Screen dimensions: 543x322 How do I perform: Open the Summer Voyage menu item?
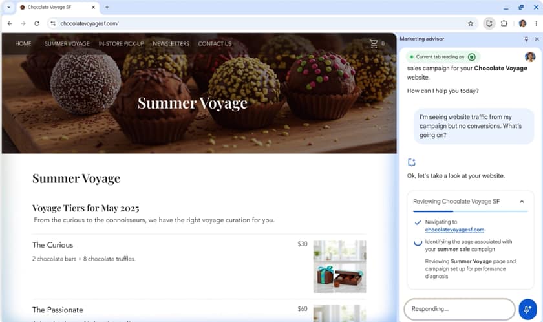coord(67,44)
